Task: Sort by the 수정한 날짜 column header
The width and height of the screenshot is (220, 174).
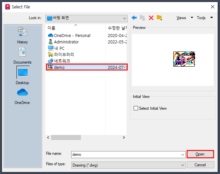Action: pyautogui.click(x=116, y=28)
